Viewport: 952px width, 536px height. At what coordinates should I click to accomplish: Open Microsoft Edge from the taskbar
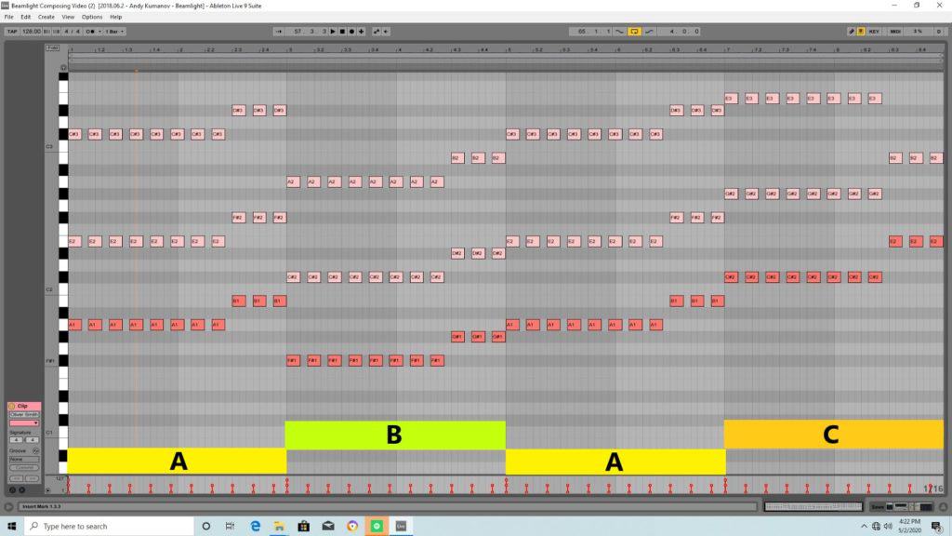click(254, 526)
